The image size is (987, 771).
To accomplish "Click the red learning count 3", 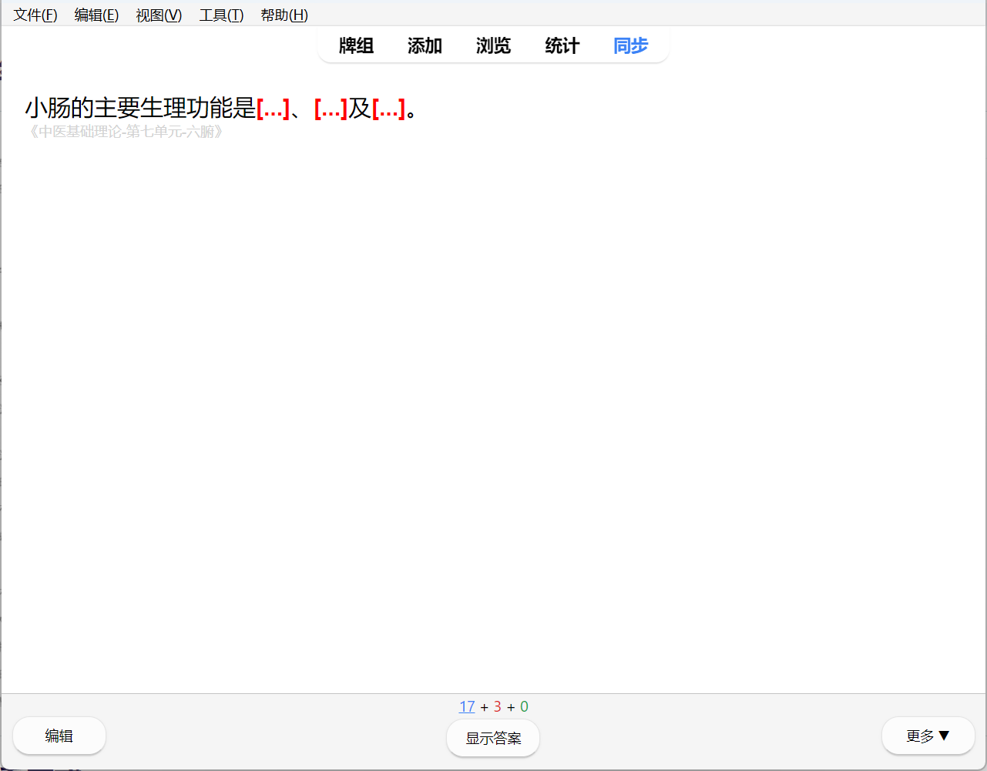I will 498,706.
